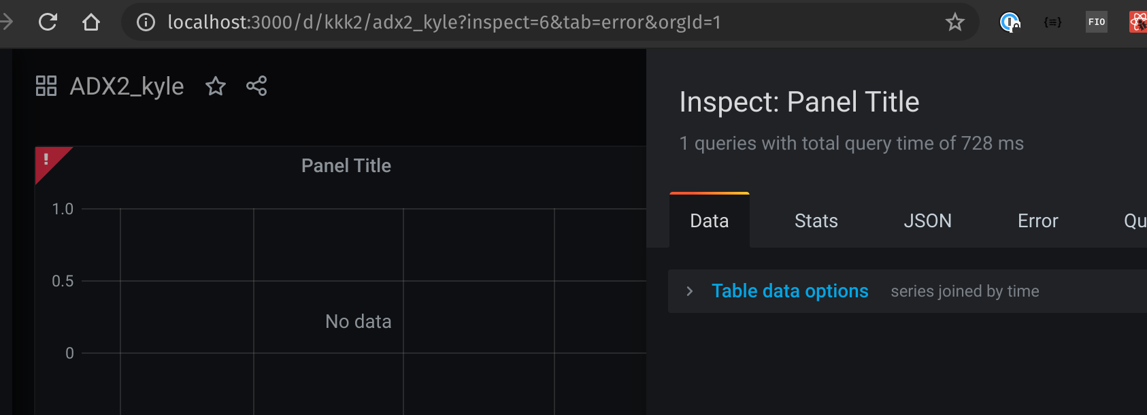Toggle the bookmark star in the address bar
Screen dimensions: 1147x415
coord(955,22)
